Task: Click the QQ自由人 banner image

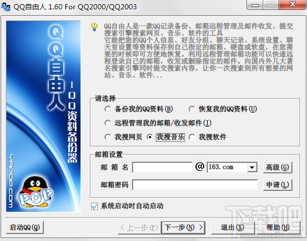Action: coord(43,116)
